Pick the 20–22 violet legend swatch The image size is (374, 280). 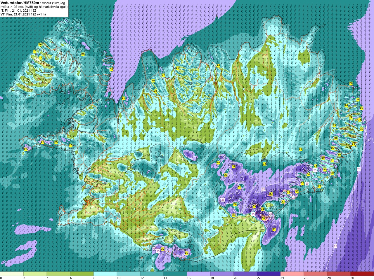[245, 274]
